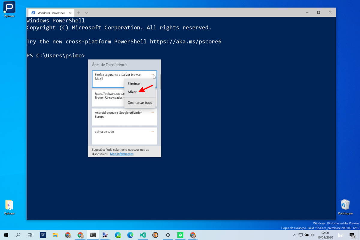
Task: Click Eliminar in the clipboard context menu
Action: (x=134, y=83)
